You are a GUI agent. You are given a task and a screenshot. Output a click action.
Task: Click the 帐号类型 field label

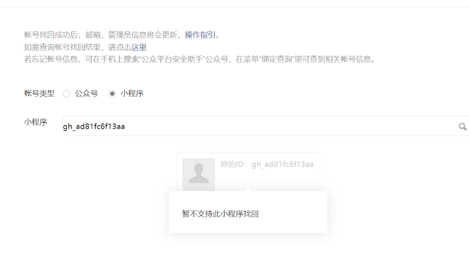click(x=39, y=93)
